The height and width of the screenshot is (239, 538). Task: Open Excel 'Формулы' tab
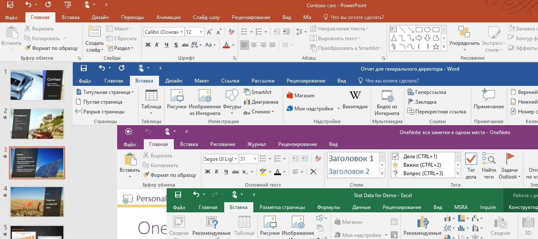(x=329, y=207)
